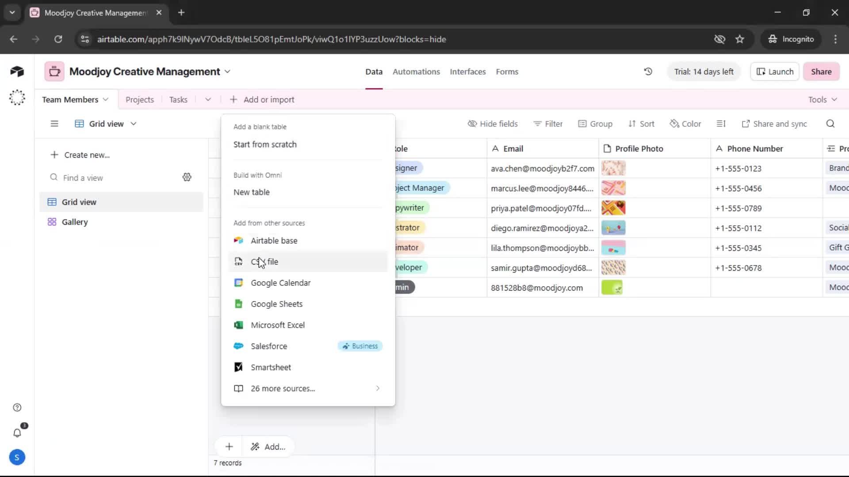The width and height of the screenshot is (849, 477).
Task: Choose Microsoft Excel import source
Action: tap(308, 325)
